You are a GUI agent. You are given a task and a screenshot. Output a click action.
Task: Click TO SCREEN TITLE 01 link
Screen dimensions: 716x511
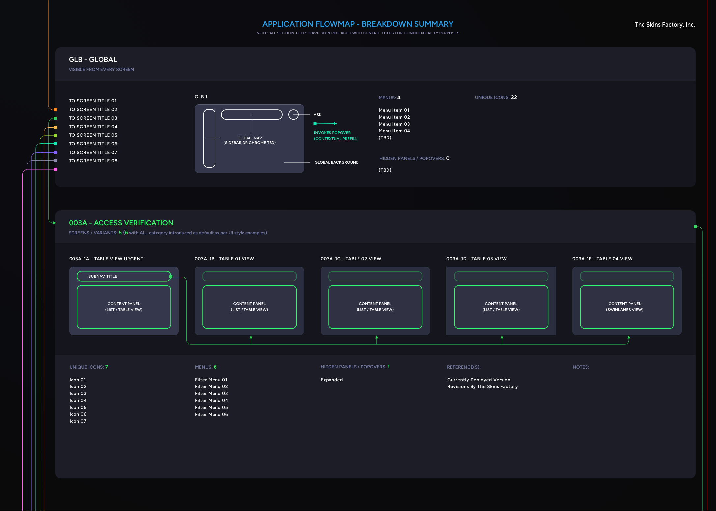pos(93,101)
